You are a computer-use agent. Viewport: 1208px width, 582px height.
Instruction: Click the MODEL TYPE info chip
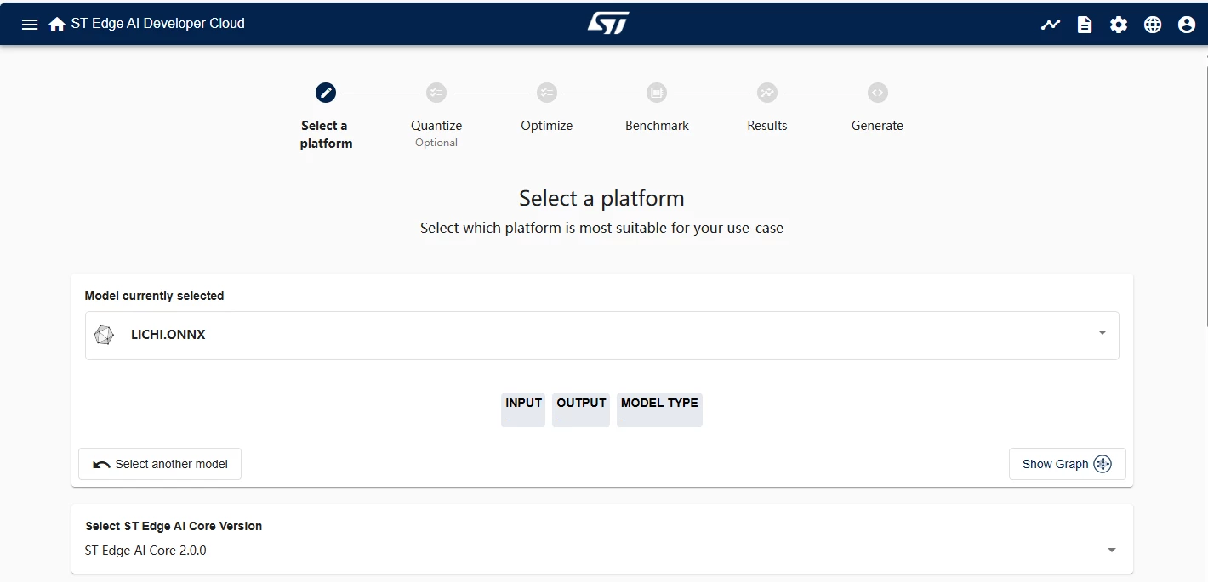(x=659, y=410)
